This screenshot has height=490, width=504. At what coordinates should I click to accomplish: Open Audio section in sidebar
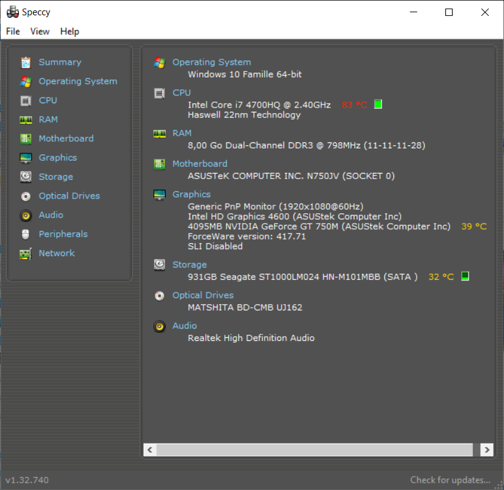pyautogui.click(x=51, y=215)
